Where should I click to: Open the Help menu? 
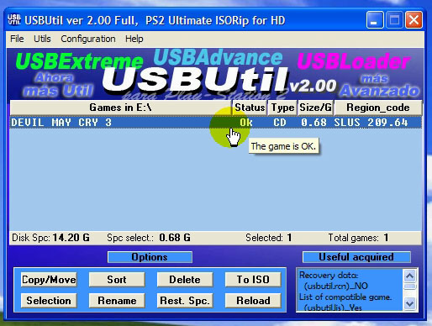[x=134, y=39]
